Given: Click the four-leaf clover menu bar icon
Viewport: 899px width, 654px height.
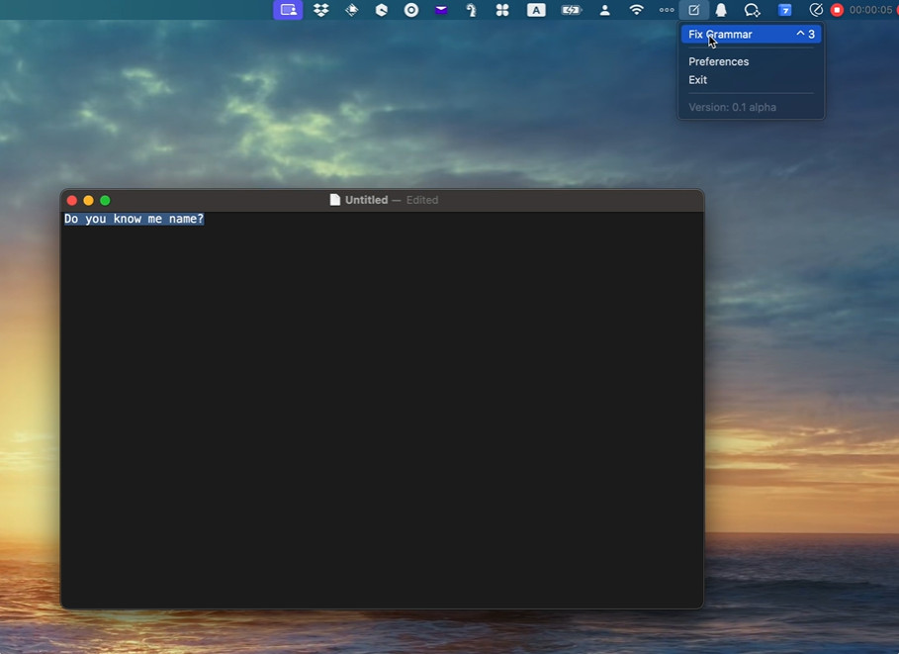Looking at the screenshot, I should click(502, 10).
